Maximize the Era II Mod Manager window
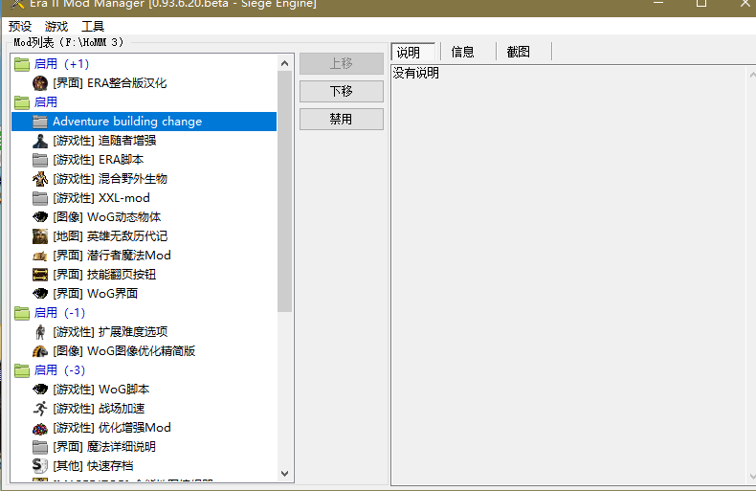756x491 pixels. click(x=701, y=4)
